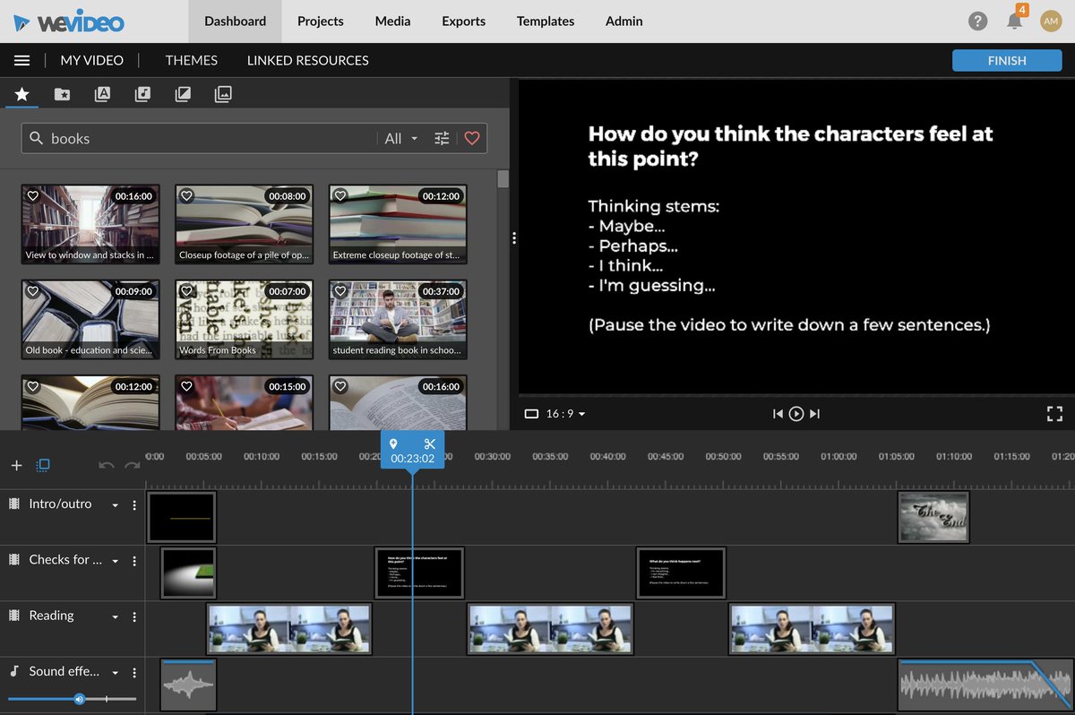Open notifications bell with 4 badge
Viewport: 1075px width, 715px height.
(x=1015, y=20)
